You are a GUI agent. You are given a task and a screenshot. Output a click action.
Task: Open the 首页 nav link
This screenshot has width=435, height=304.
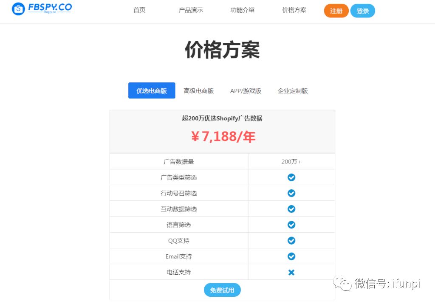(x=139, y=10)
